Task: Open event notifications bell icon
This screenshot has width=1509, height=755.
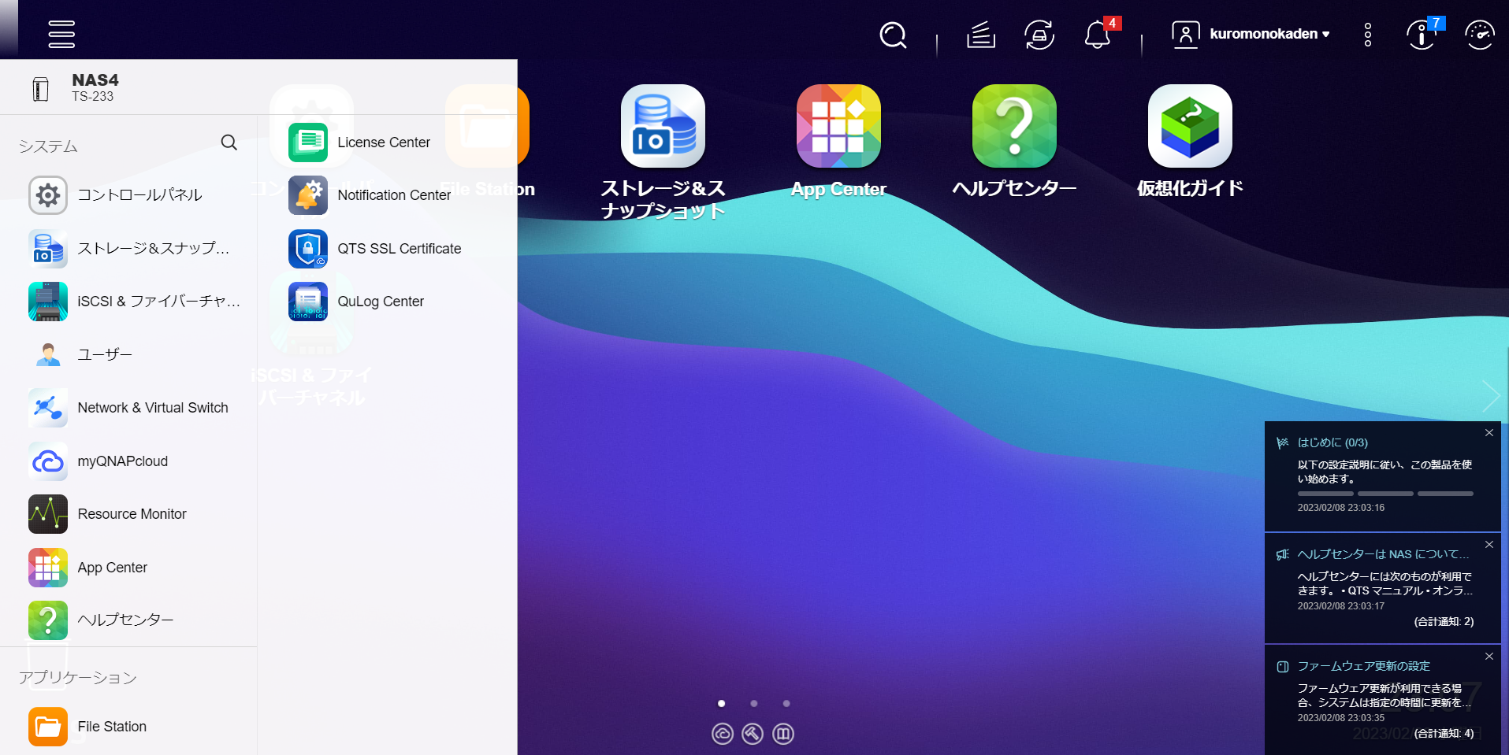Action: (x=1098, y=35)
